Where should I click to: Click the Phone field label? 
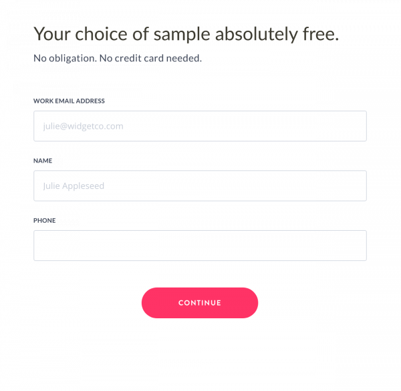tap(45, 220)
